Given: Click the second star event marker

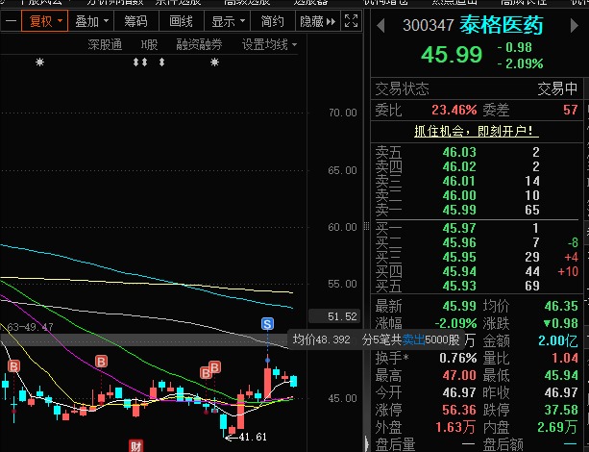Looking at the screenshot, I should pos(214,63).
